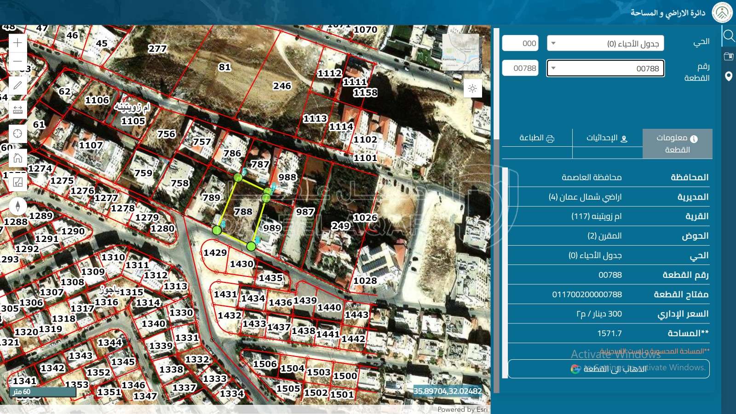The height and width of the screenshot is (414, 736).
Task: Open the الطباعة print tab
Action: 537,138
